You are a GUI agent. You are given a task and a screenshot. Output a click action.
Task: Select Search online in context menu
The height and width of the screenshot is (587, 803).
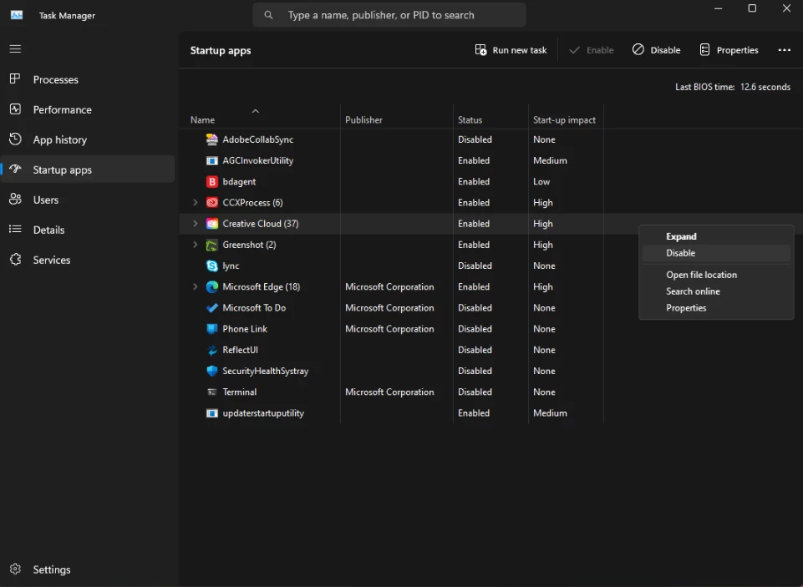tap(716, 291)
